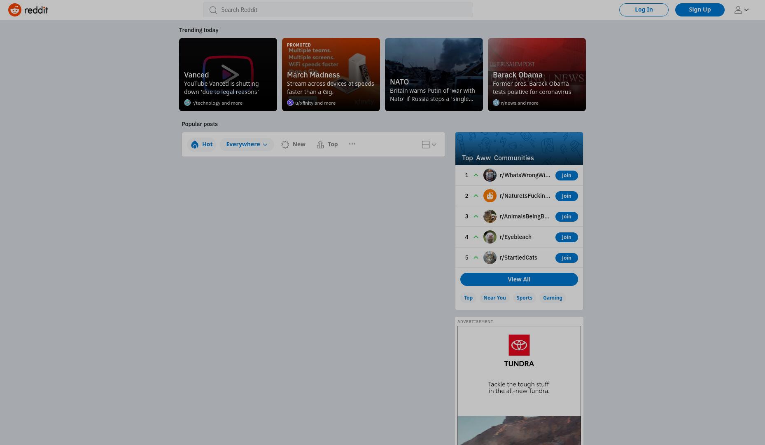Join r/NatureIsFuckin... community
Image resolution: width=765 pixels, height=445 pixels.
[x=567, y=196]
